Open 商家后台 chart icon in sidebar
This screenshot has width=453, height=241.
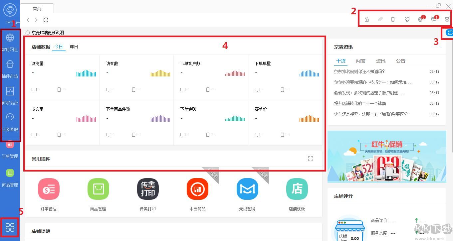pos(10,90)
